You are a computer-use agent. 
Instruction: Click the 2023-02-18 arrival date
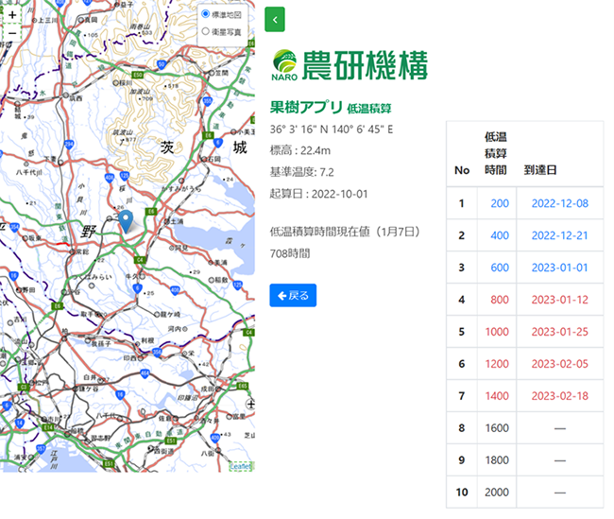(560, 396)
